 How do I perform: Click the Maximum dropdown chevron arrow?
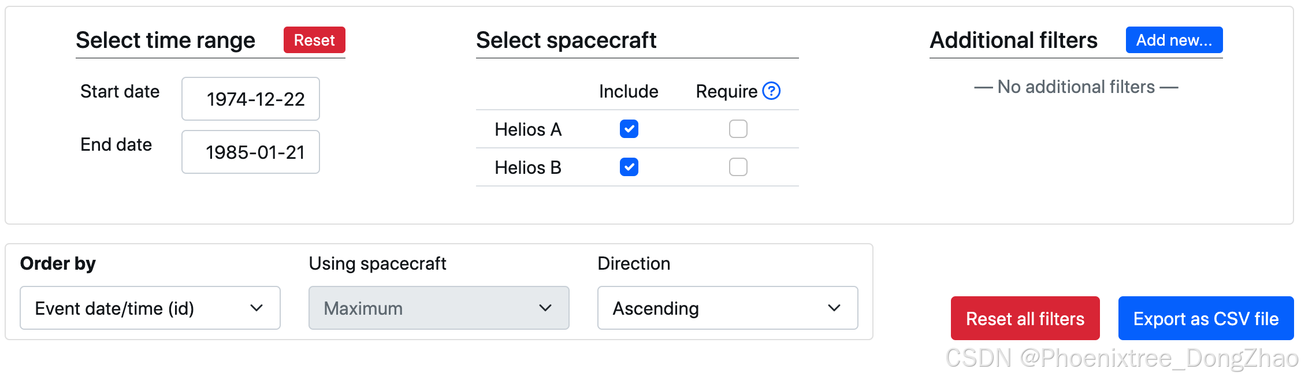(545, 308)
